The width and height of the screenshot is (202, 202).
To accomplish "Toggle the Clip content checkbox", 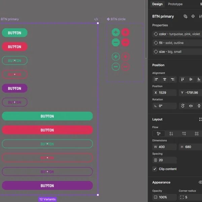I will click(x=155, y=169).
